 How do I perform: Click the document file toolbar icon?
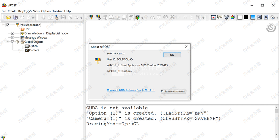click(x=15, y=17)
